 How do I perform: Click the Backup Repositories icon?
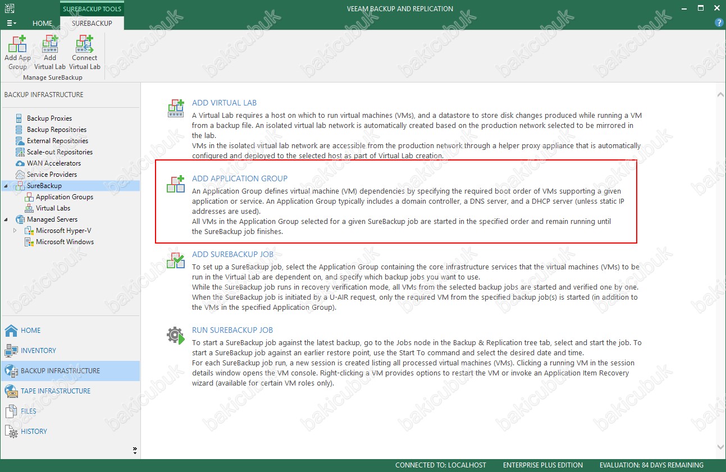[20, 130]
